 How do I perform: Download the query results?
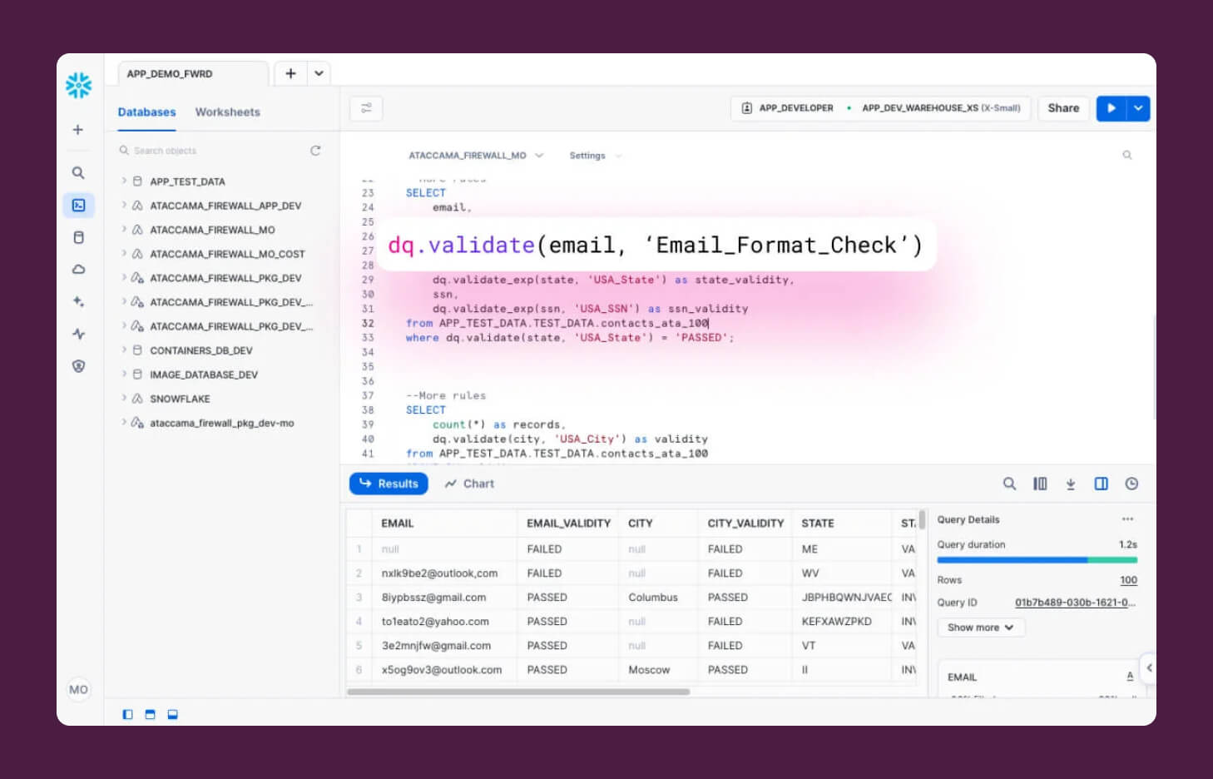[1071, 484]
